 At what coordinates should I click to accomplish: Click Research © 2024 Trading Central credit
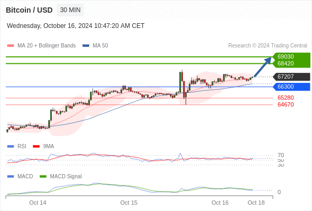pos(268,46)
